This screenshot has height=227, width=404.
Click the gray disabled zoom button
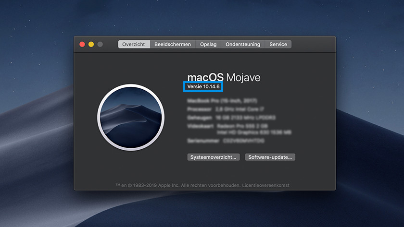click(100, 44)
